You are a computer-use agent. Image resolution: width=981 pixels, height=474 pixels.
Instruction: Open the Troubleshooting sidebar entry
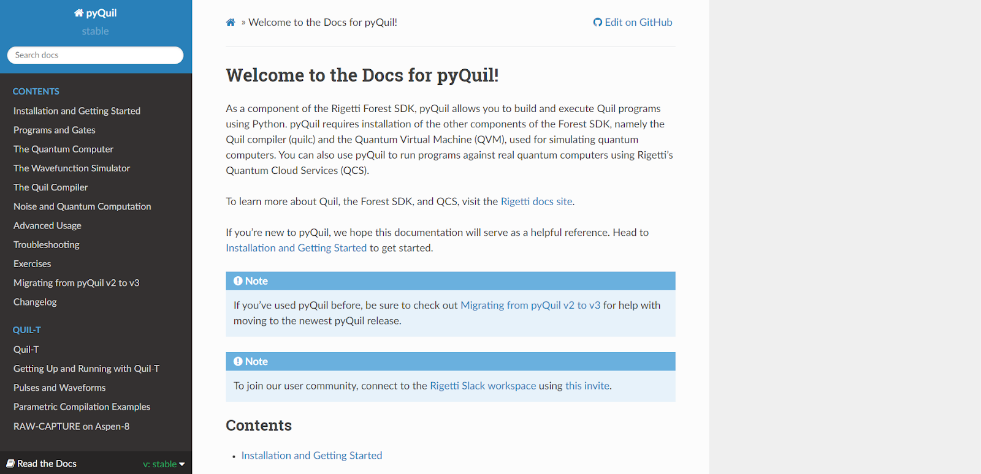(46, 244)
